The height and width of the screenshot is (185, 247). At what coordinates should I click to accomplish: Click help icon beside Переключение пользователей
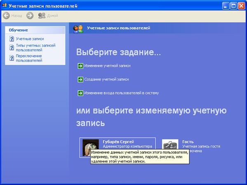[12, 58]
